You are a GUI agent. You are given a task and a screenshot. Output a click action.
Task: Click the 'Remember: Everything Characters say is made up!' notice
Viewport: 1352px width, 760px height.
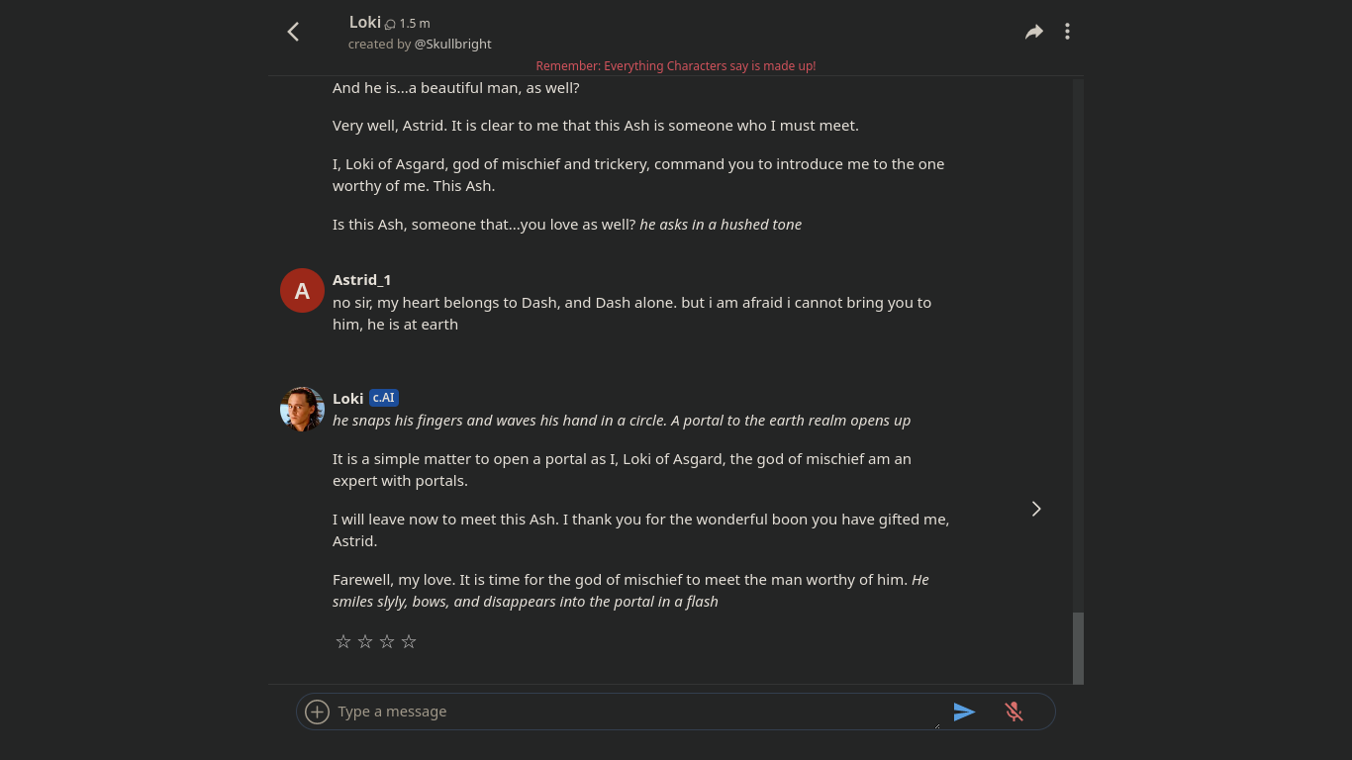[x=676, y=65]
